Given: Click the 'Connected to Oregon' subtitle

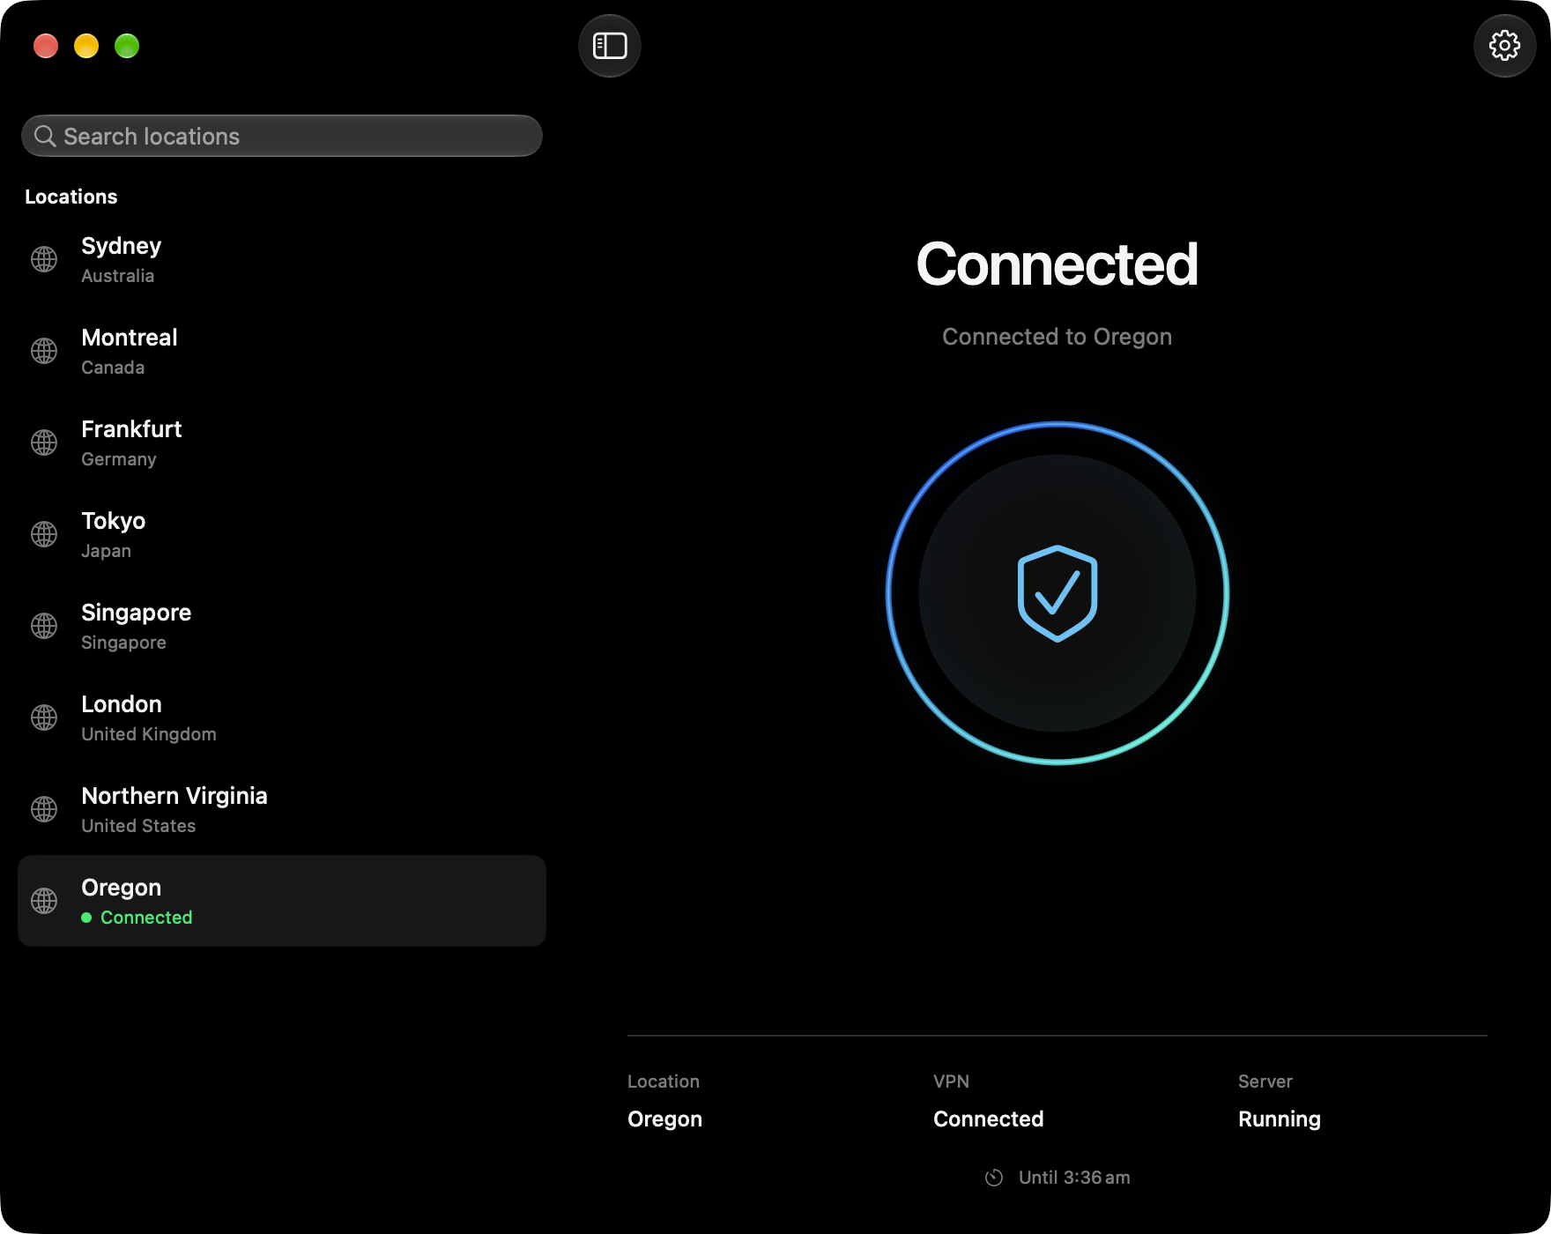Looking at the screenshot, I should 1057,337.
